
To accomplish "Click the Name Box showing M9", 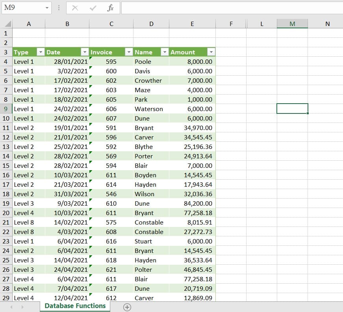I will pyautogui.click(x=22, y=8).
